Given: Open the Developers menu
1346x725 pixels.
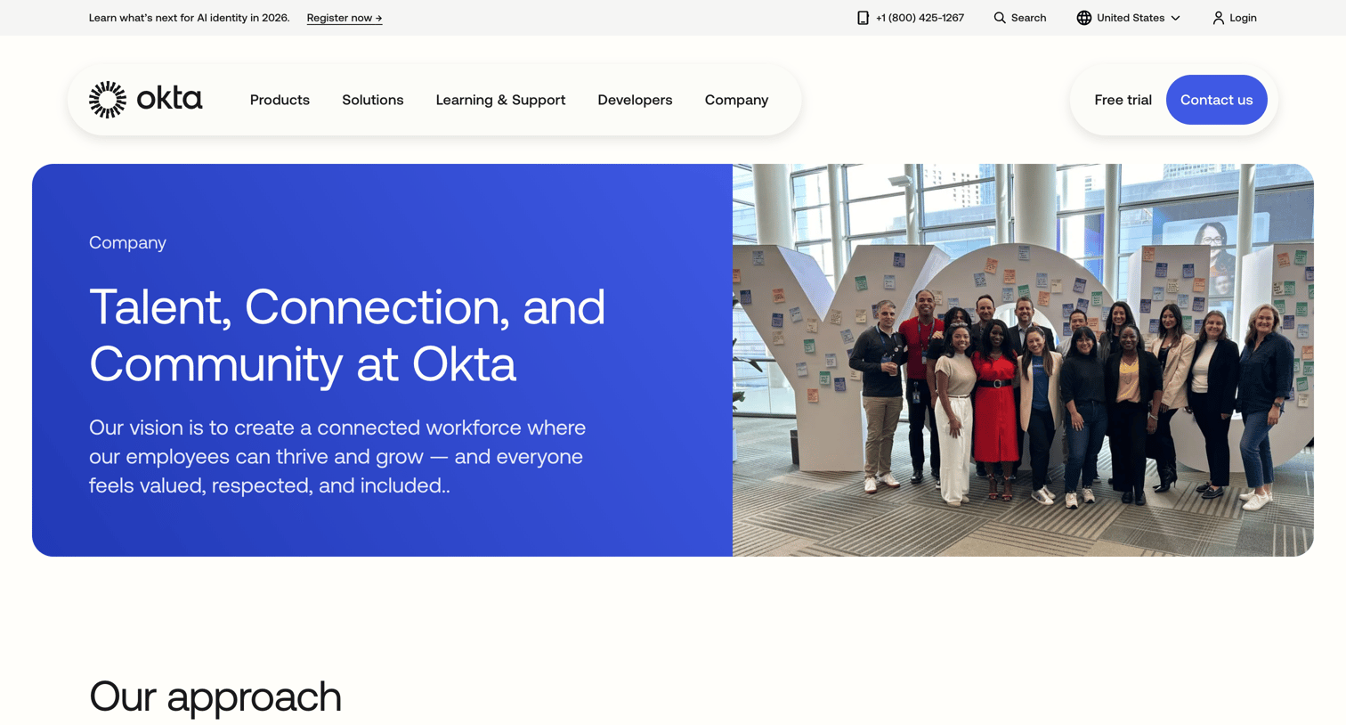Looking at the screenshot, I should click(635, 100).
